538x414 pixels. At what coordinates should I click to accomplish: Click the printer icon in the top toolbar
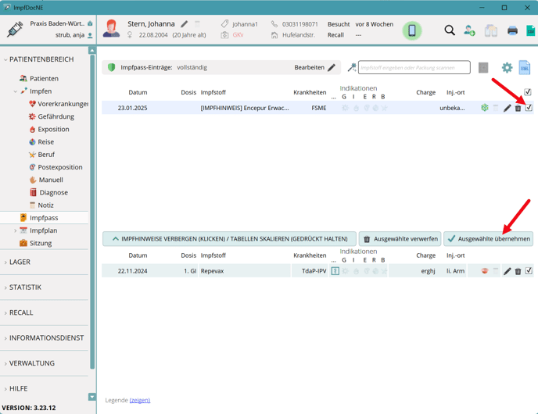point(512,30)
